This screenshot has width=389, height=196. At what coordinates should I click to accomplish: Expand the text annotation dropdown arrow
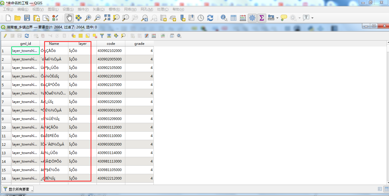(x=312, y=18)
